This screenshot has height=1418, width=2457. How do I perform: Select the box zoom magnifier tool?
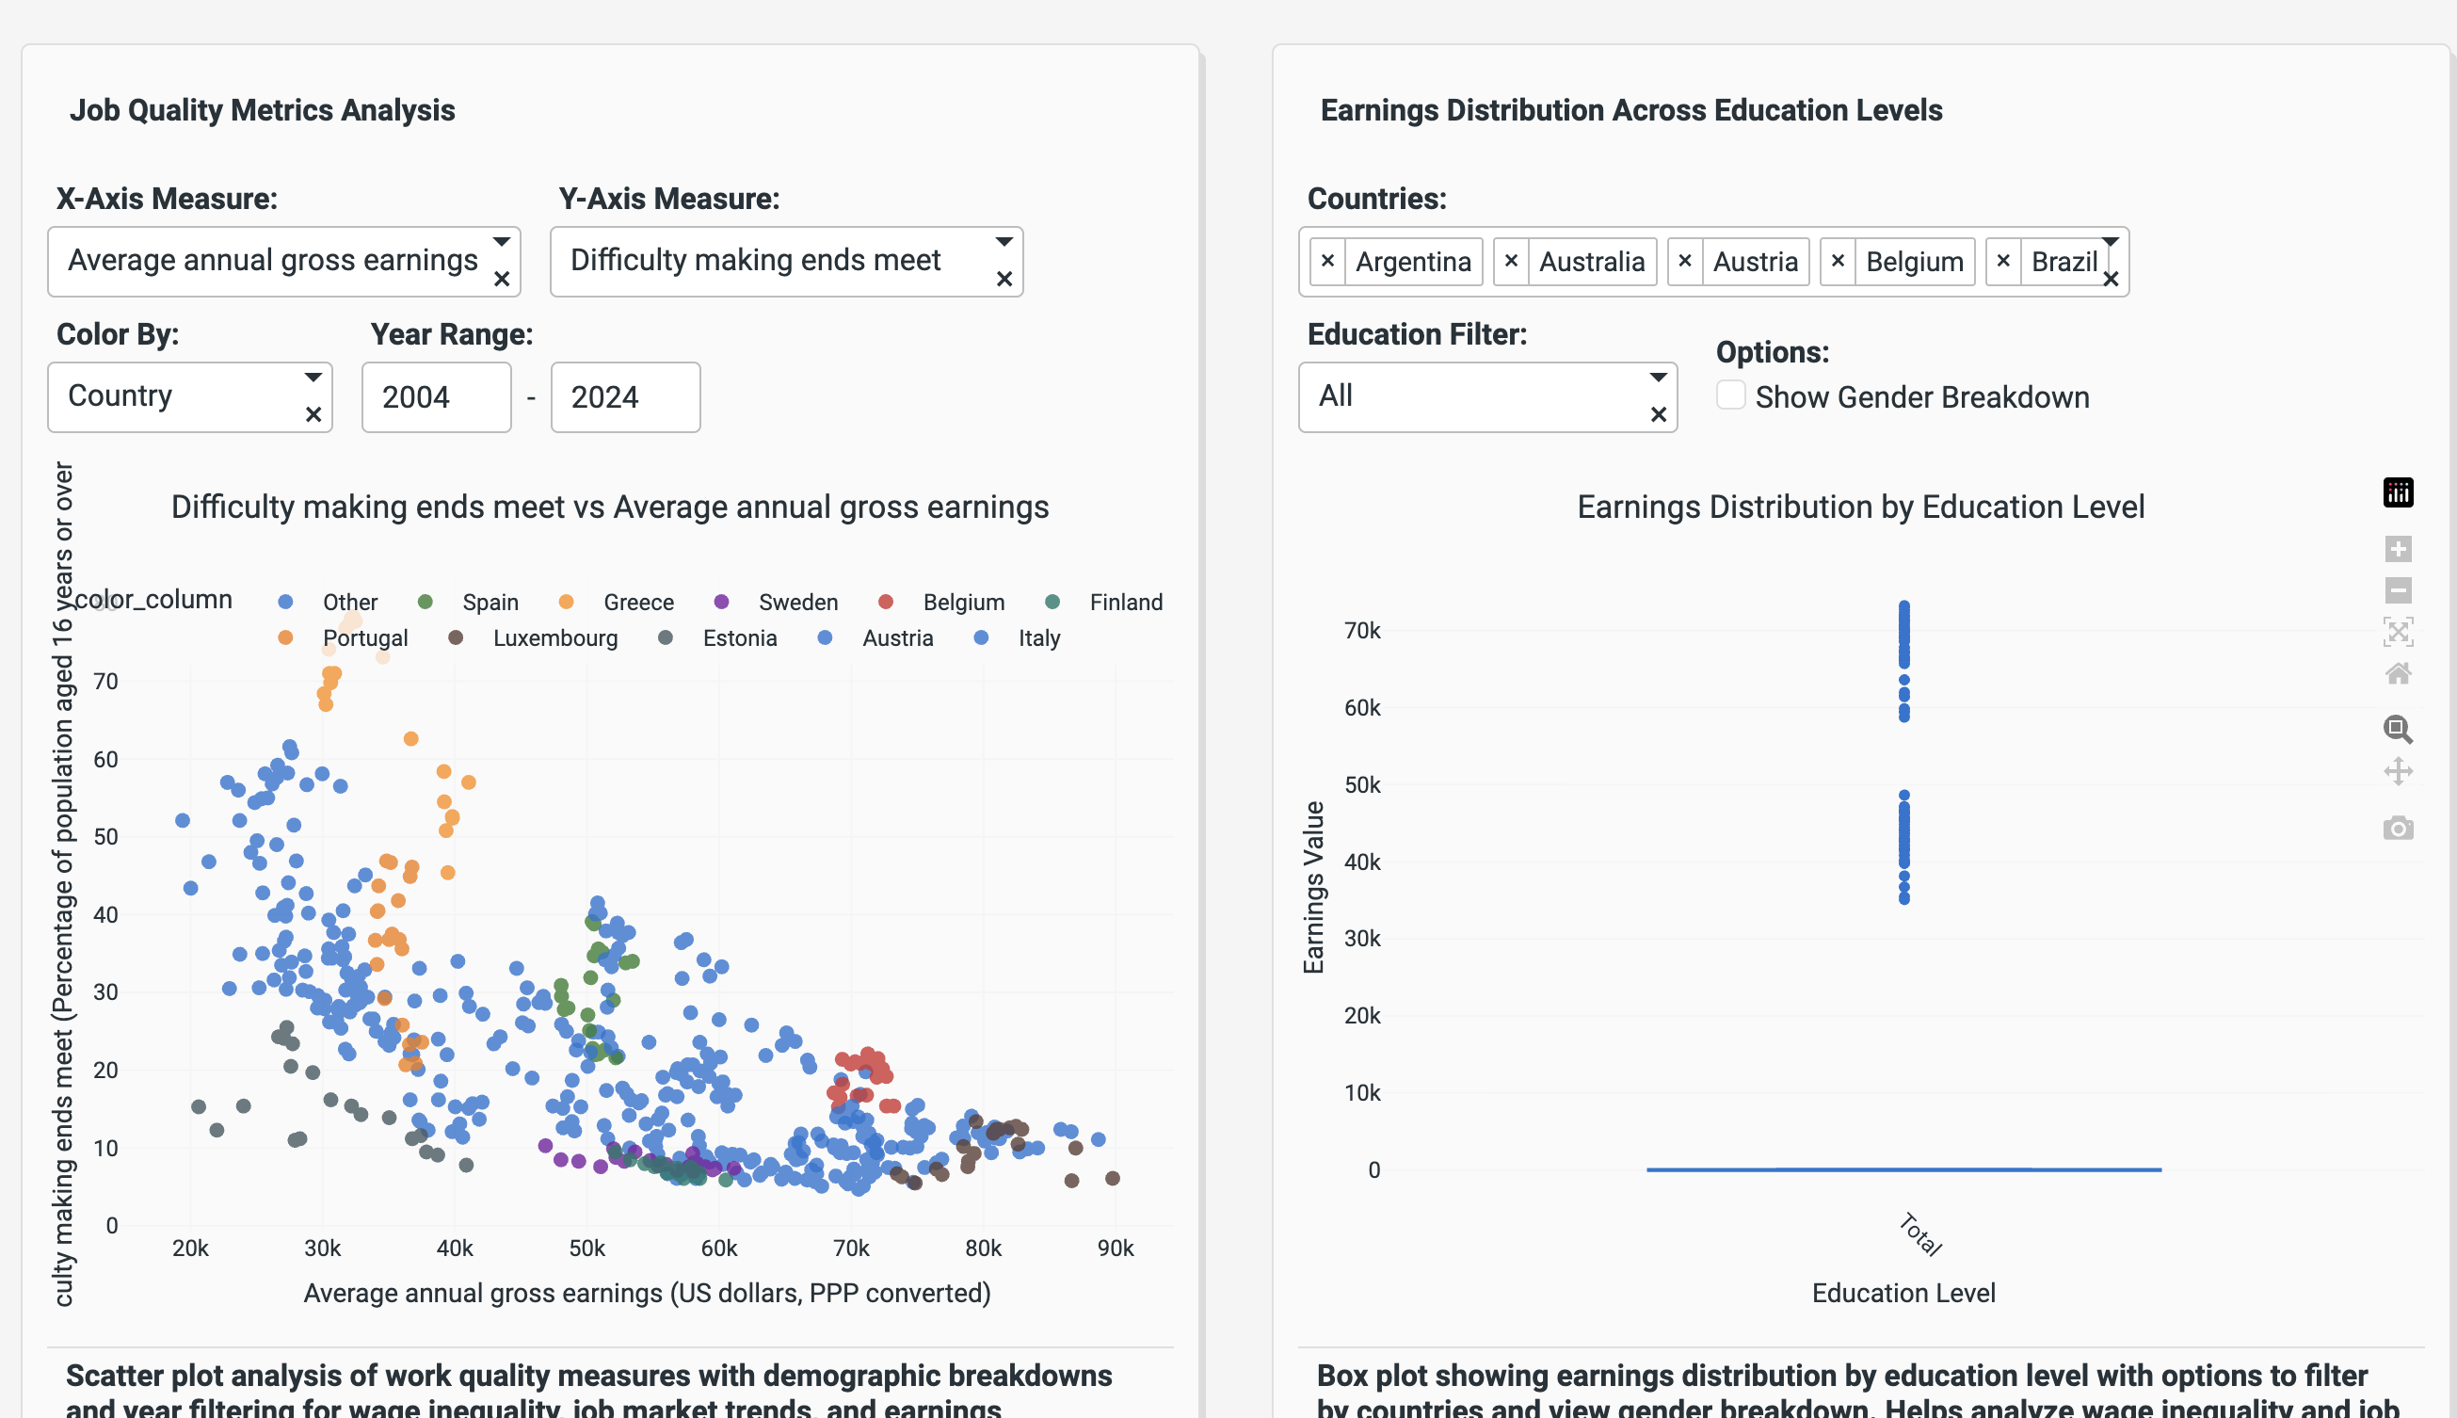coord(2397,729)
